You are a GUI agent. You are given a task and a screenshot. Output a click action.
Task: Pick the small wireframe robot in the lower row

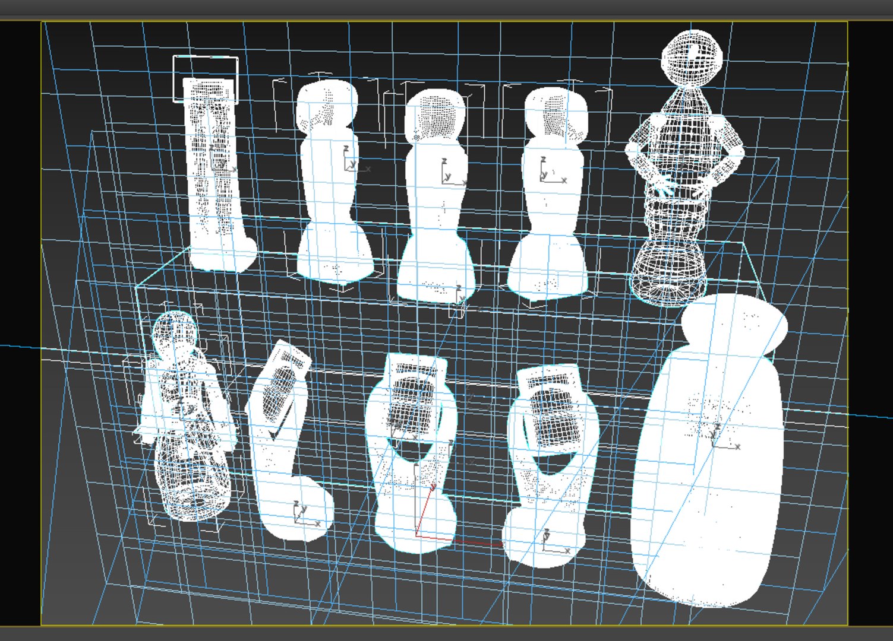(x=185, y=415)
